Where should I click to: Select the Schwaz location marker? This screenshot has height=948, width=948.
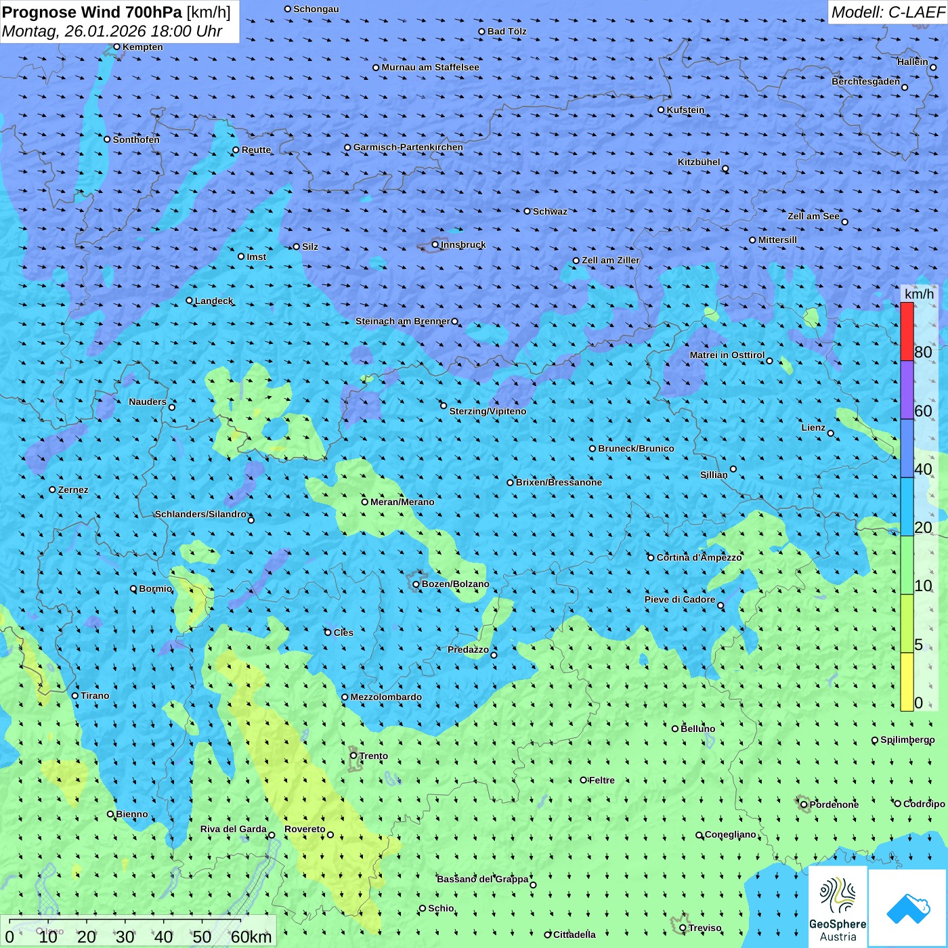[x=527, y=211]
